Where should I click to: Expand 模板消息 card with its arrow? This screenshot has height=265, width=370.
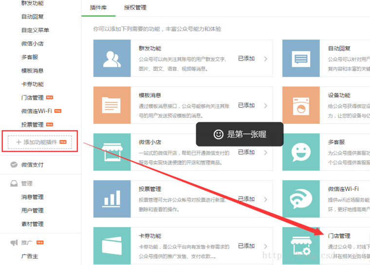(x=266, y=106)
